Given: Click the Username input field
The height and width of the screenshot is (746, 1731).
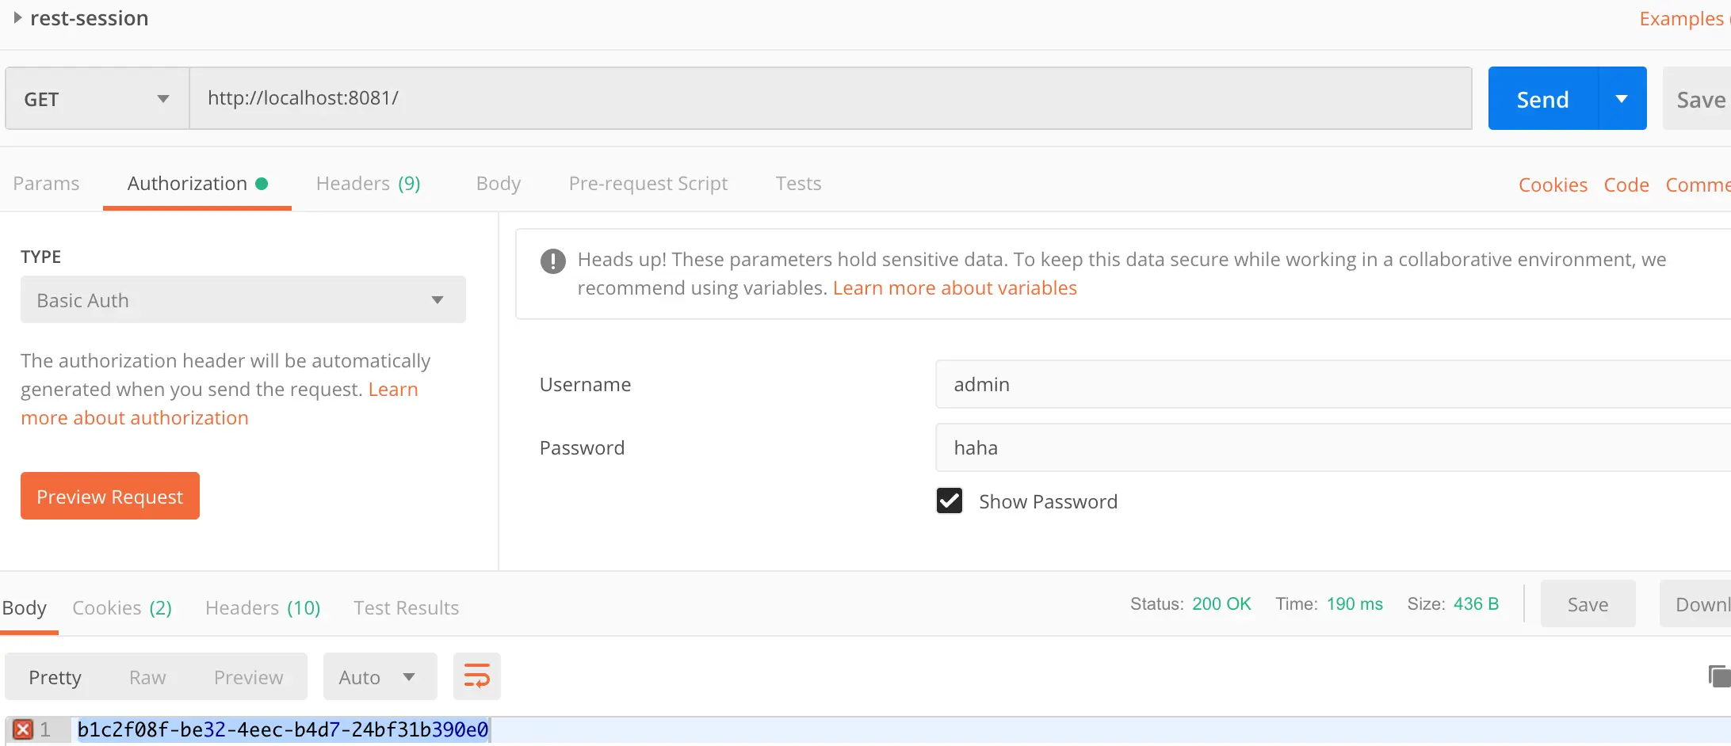Looking at the screenshot, I should (x=1332, y=385).
